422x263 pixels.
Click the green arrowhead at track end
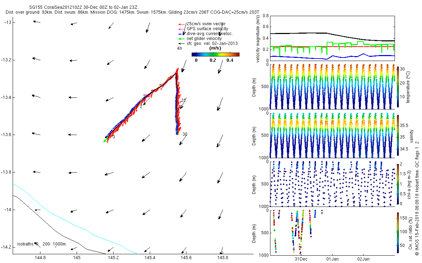tap(105, 140)
